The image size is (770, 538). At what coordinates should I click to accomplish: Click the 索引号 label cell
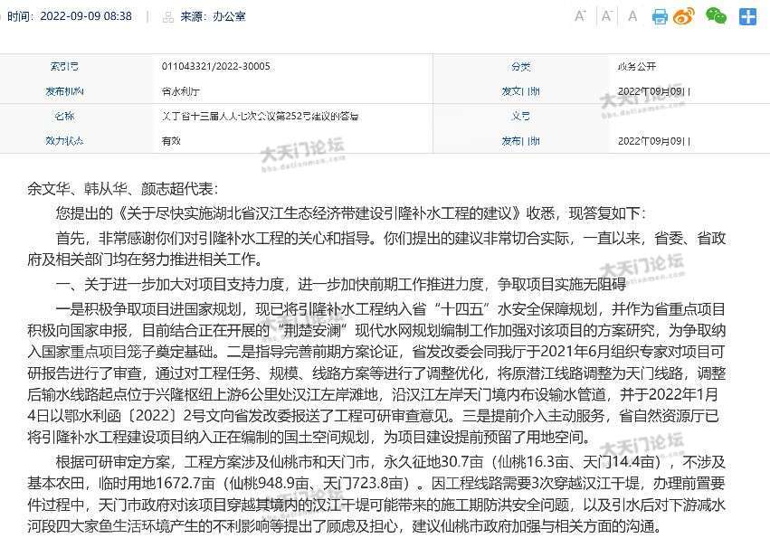click(64, 67)
